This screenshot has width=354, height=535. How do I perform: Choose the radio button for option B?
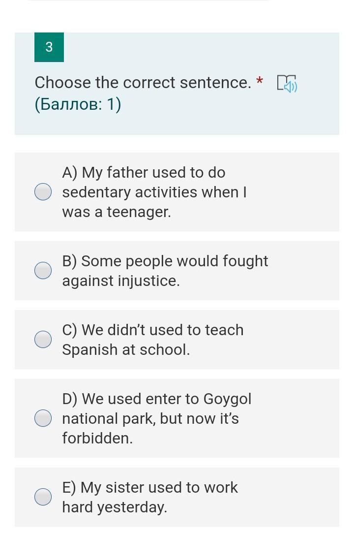43,271
